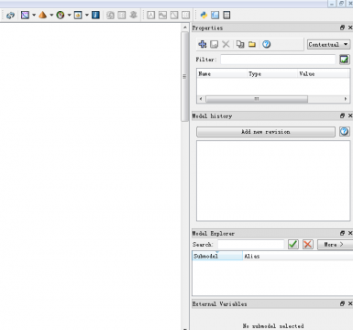Add a property with the blue plus icon

[x=203, y=44]
